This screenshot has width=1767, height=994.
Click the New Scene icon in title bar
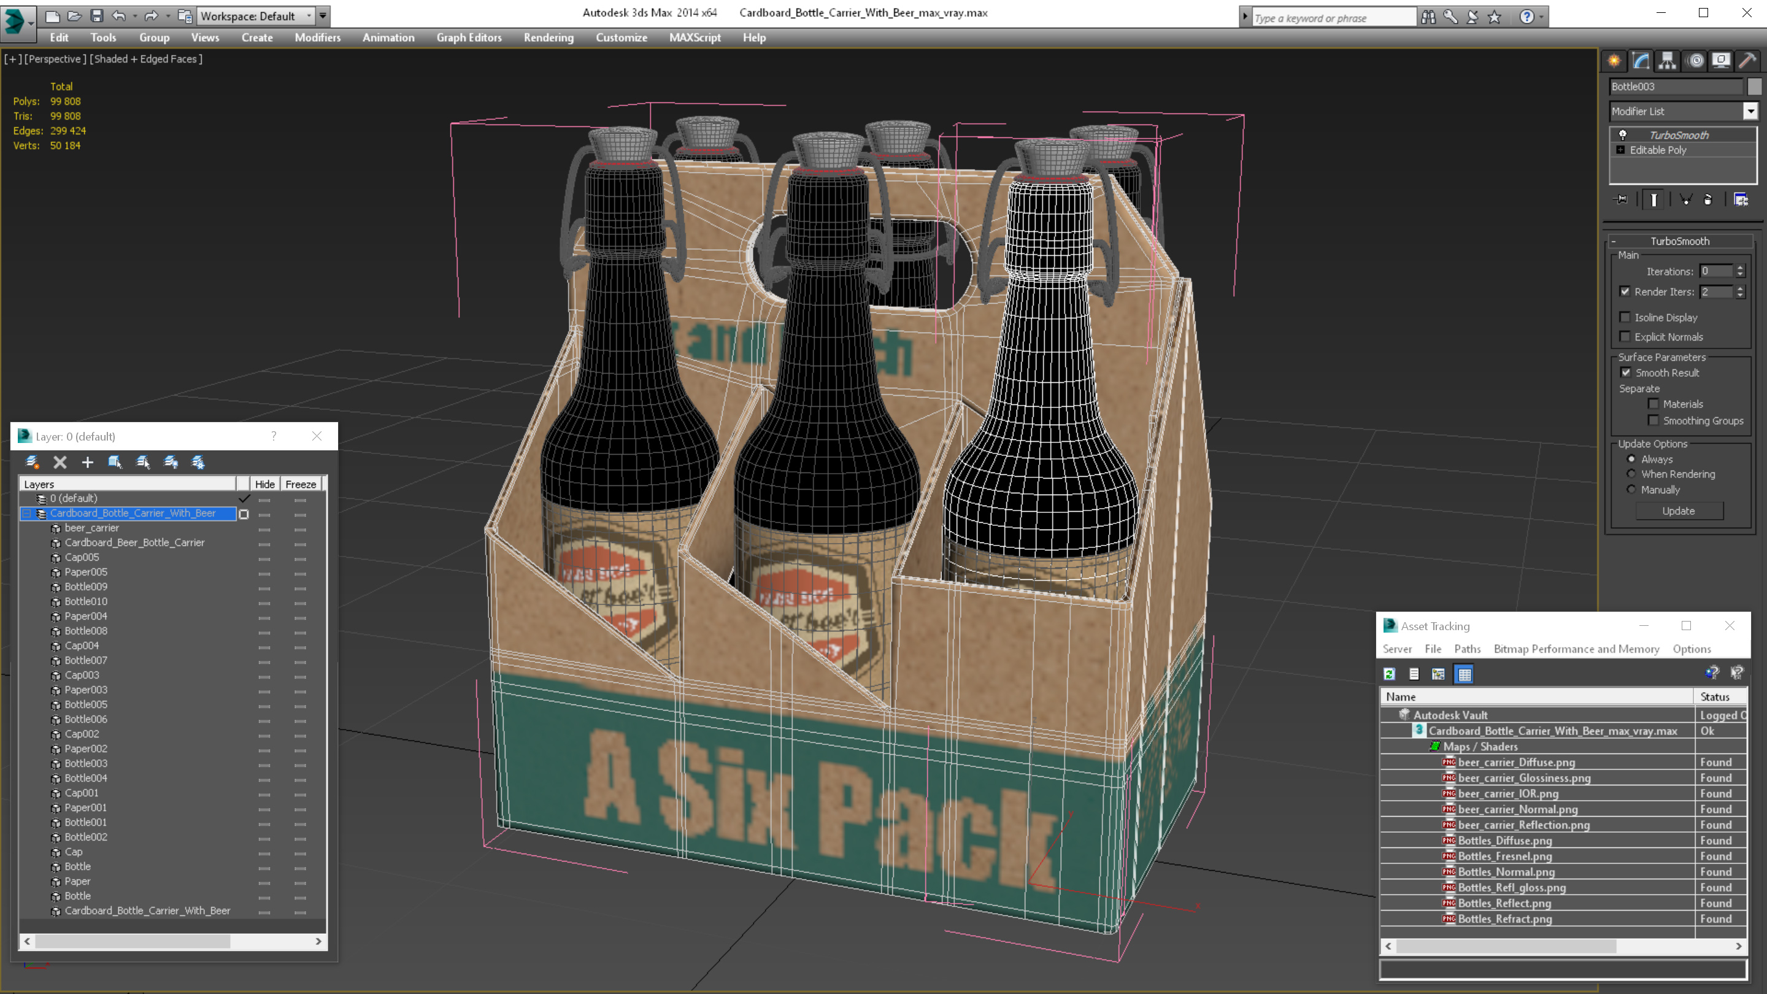click(52, 16)
